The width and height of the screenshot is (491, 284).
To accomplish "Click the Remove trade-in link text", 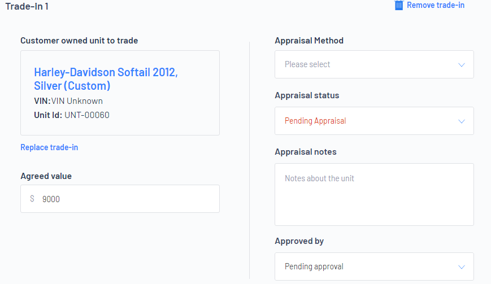I will 435,5.
